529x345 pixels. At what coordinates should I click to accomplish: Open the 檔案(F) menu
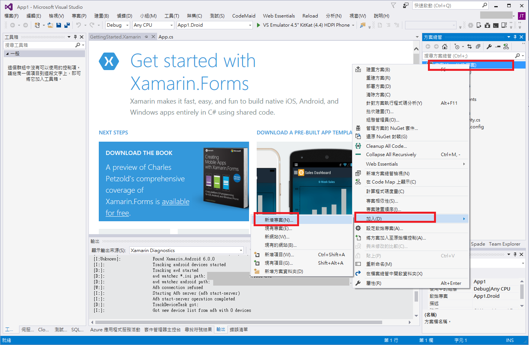(11, 16)
